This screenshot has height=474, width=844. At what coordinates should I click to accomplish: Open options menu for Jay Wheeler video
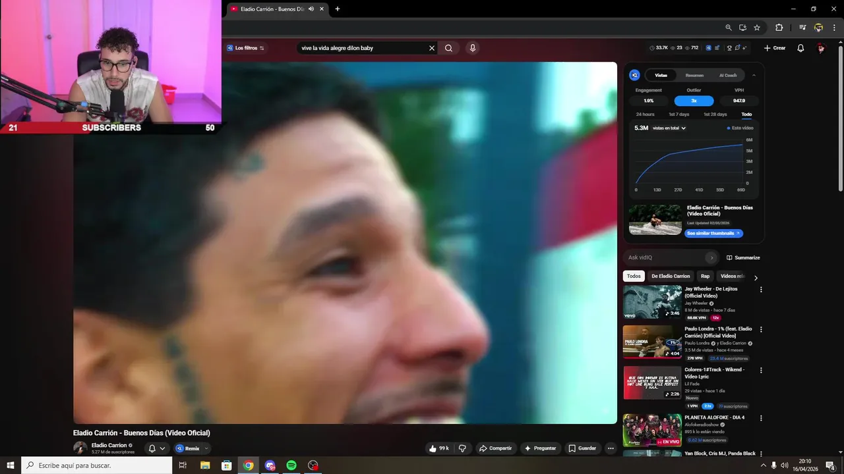761,290
